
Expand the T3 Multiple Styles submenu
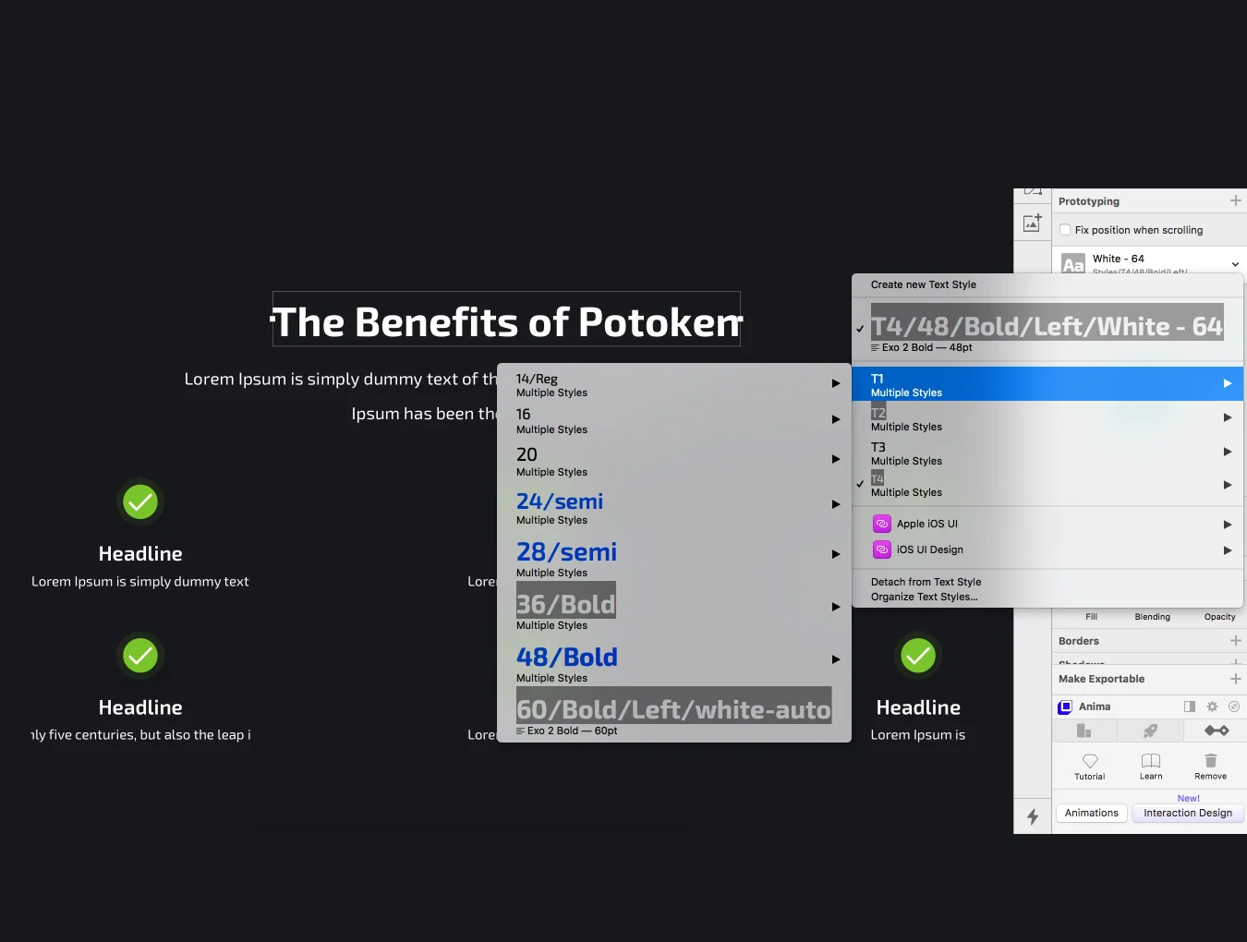(x=1047, y=453)
